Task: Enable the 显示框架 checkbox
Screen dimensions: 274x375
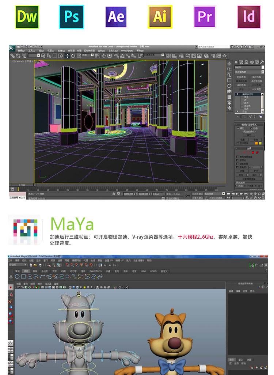Action: tap(238, 143)
